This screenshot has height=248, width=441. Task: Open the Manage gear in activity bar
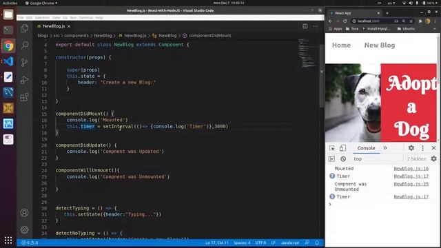pyautogui.click(x=25, y=229)
